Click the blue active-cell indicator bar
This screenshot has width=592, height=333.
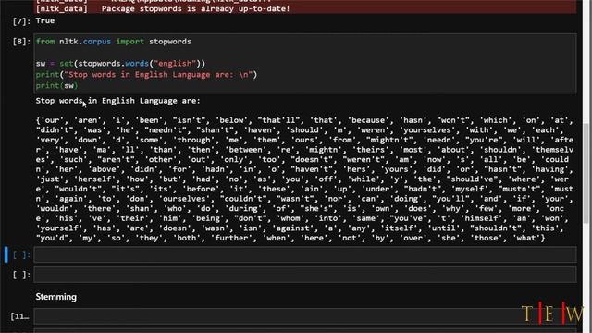tap(6, 255)
